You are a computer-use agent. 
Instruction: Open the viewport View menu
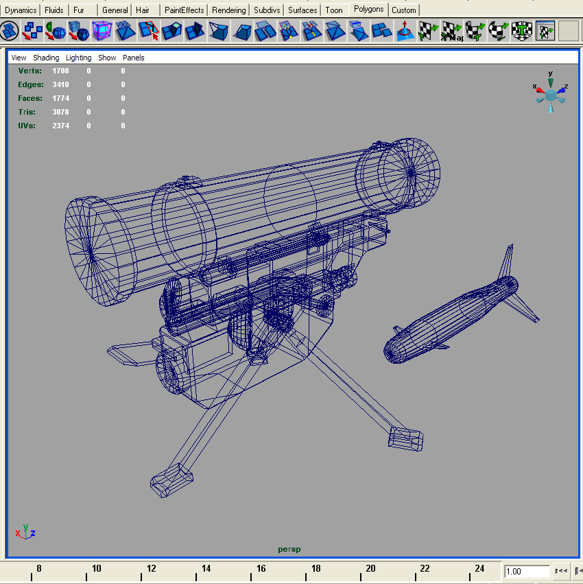click(x=19, y=58)
